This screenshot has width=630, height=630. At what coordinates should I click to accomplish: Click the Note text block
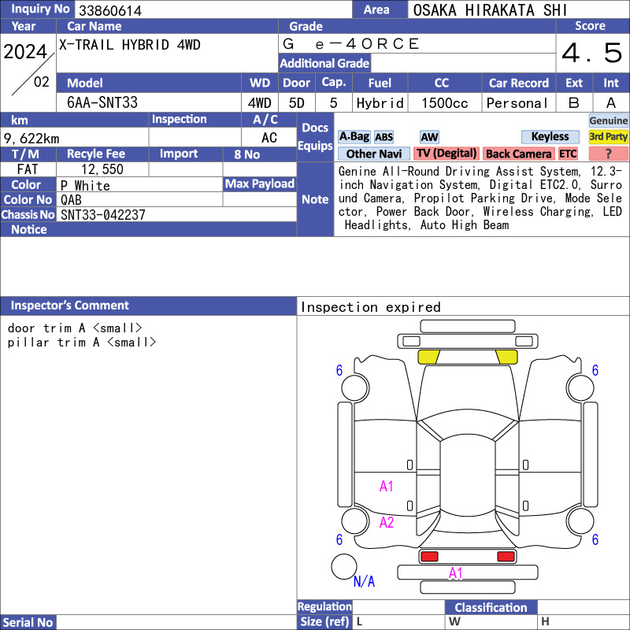480,198
